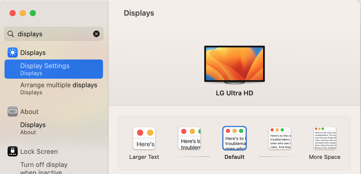Click the search field containing "displays"

coord(53,34)
